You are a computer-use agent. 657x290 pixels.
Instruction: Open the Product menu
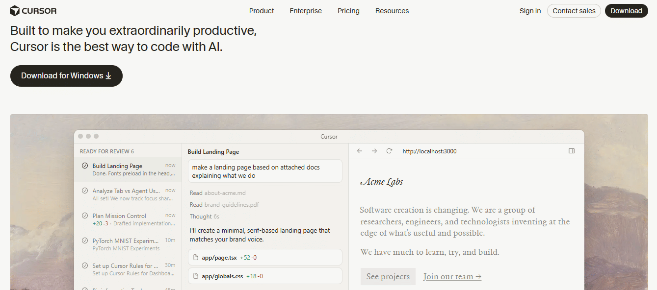point(262,11)
